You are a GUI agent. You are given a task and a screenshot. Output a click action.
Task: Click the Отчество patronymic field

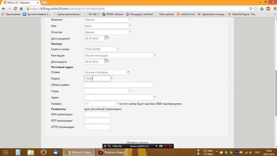pos(106,32)
